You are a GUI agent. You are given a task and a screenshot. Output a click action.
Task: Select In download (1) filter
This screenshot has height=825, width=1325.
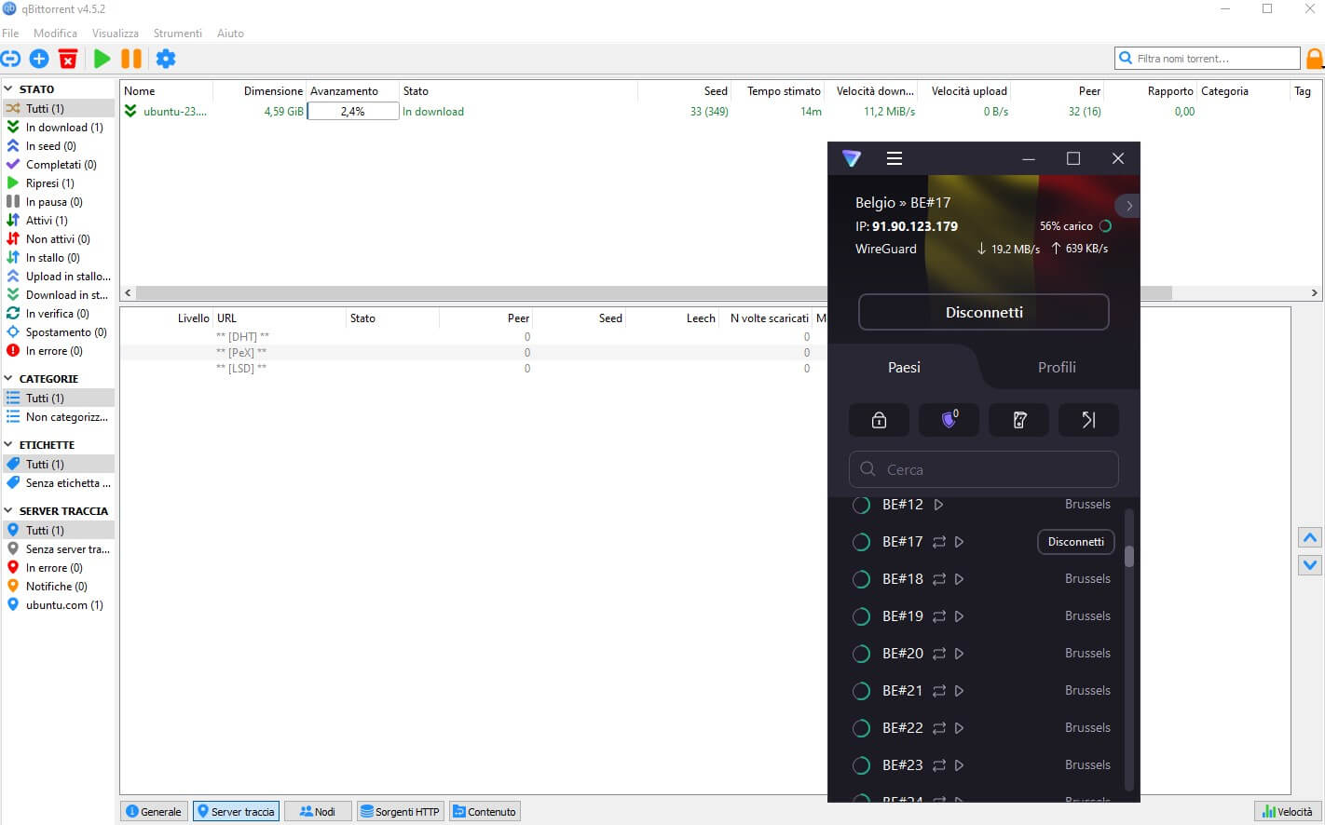pos(58,128)
